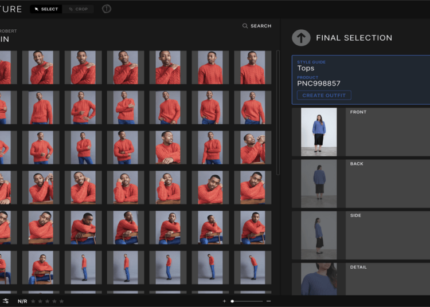Viewport: 430px width, 307px height.
Task: Select fourth-row photo with head on folded arm
Action: point(210,187)
